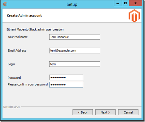Minimize the Setup window
This screenshot has width=145, height=122.
pyautogui.click(x=118, y=3)
